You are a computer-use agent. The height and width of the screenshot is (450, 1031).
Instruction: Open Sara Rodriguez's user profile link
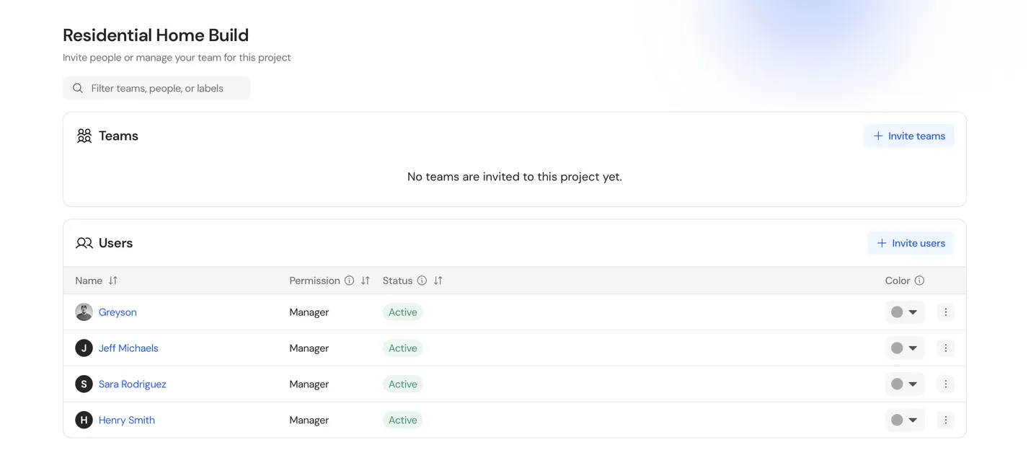pyautogui.click(x=133, y=384)
